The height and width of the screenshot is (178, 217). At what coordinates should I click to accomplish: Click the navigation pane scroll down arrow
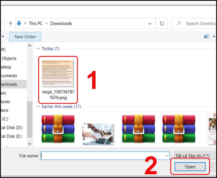tap(30, 144)
